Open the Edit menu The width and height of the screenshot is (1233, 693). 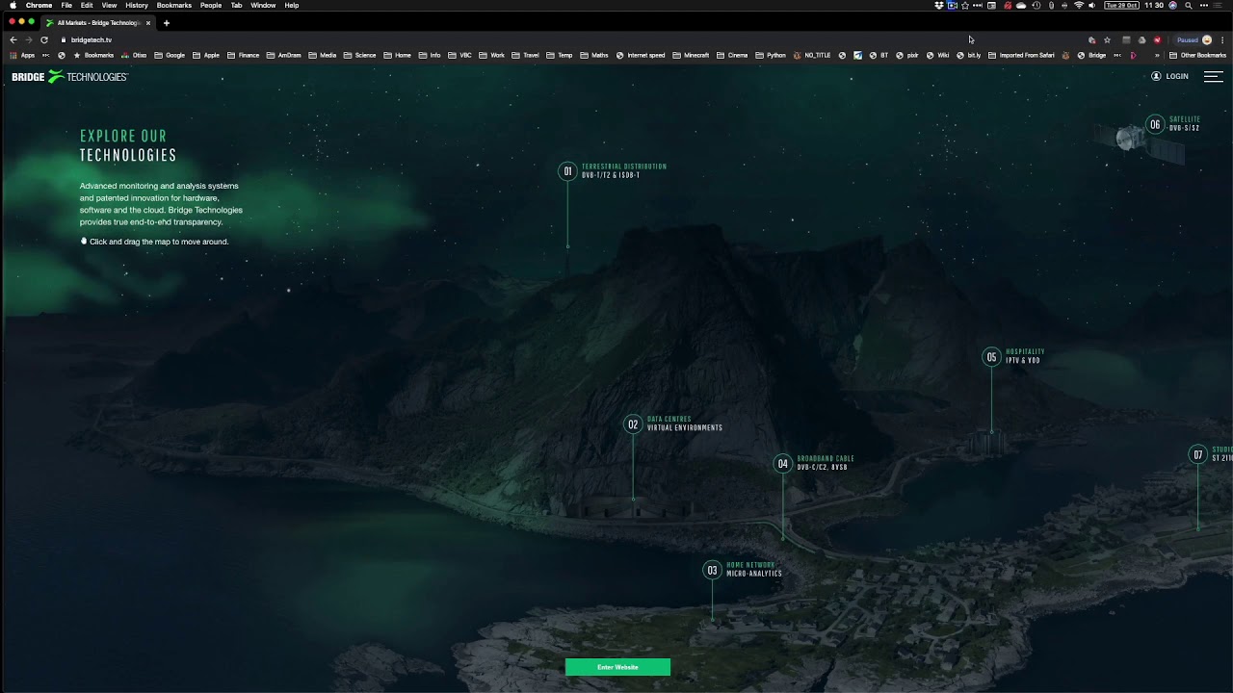tap(87, 5)
